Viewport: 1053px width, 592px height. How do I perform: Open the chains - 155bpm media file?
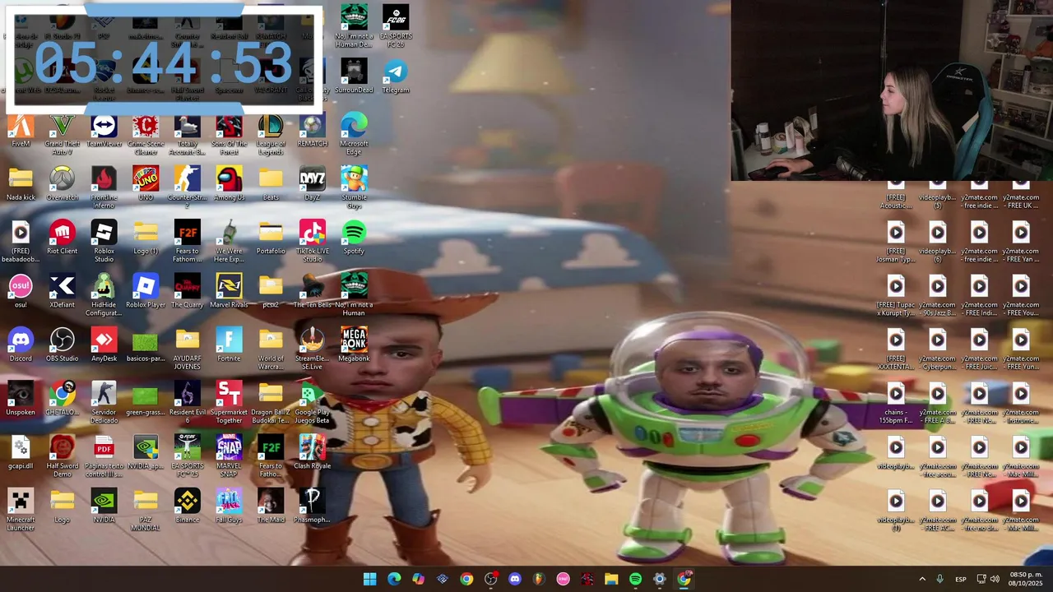point(896,403)
